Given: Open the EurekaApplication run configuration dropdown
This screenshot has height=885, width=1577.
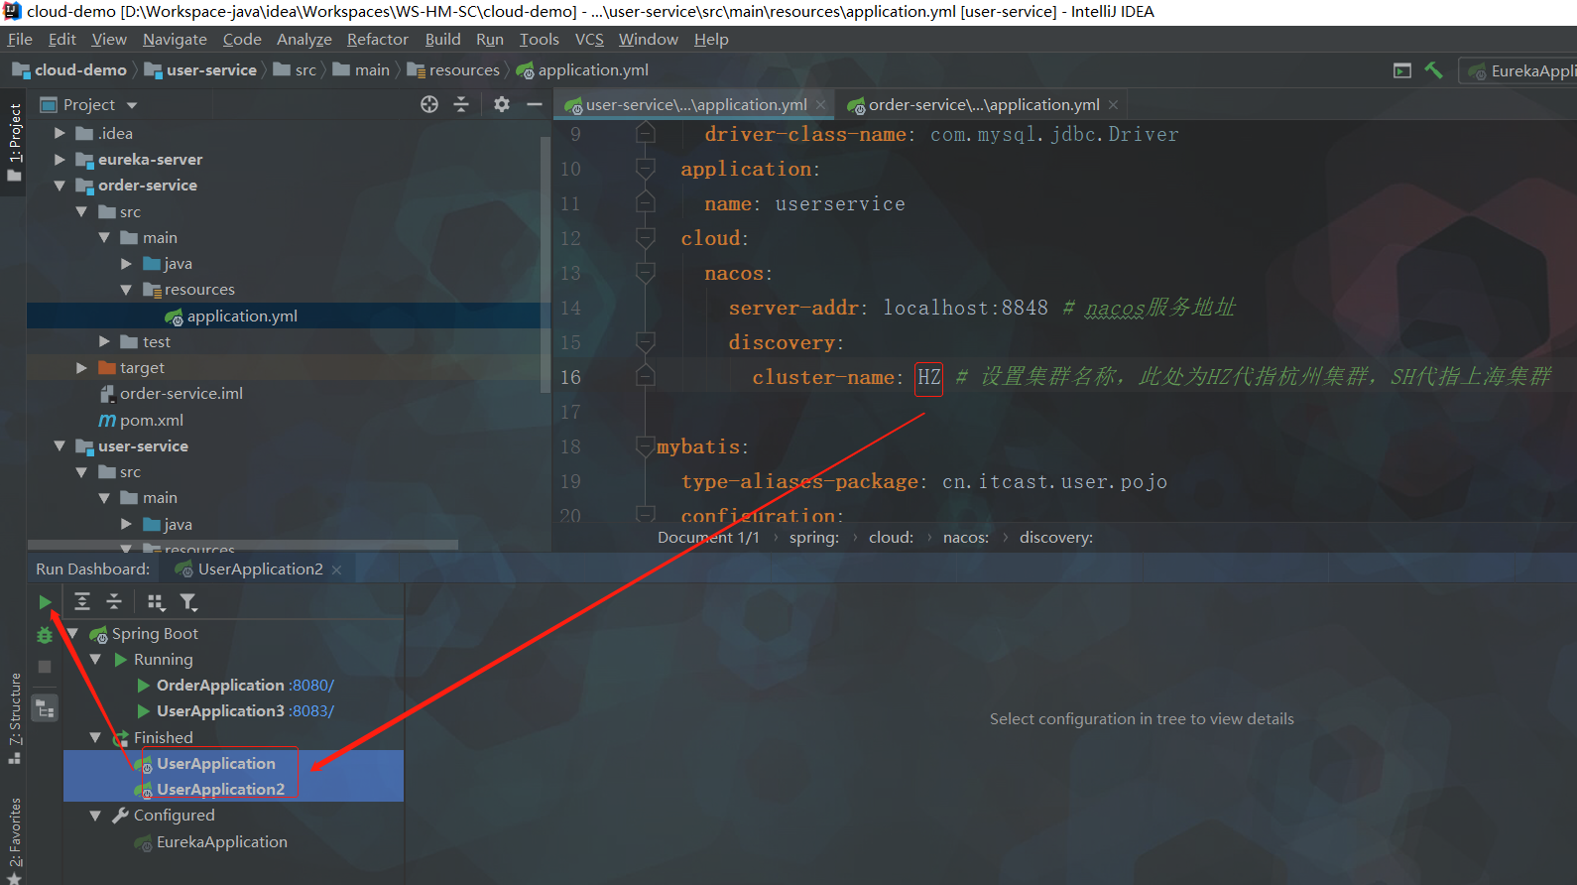Looking at the screenshot, I should pyautogui.click(x=1518, y=70).
